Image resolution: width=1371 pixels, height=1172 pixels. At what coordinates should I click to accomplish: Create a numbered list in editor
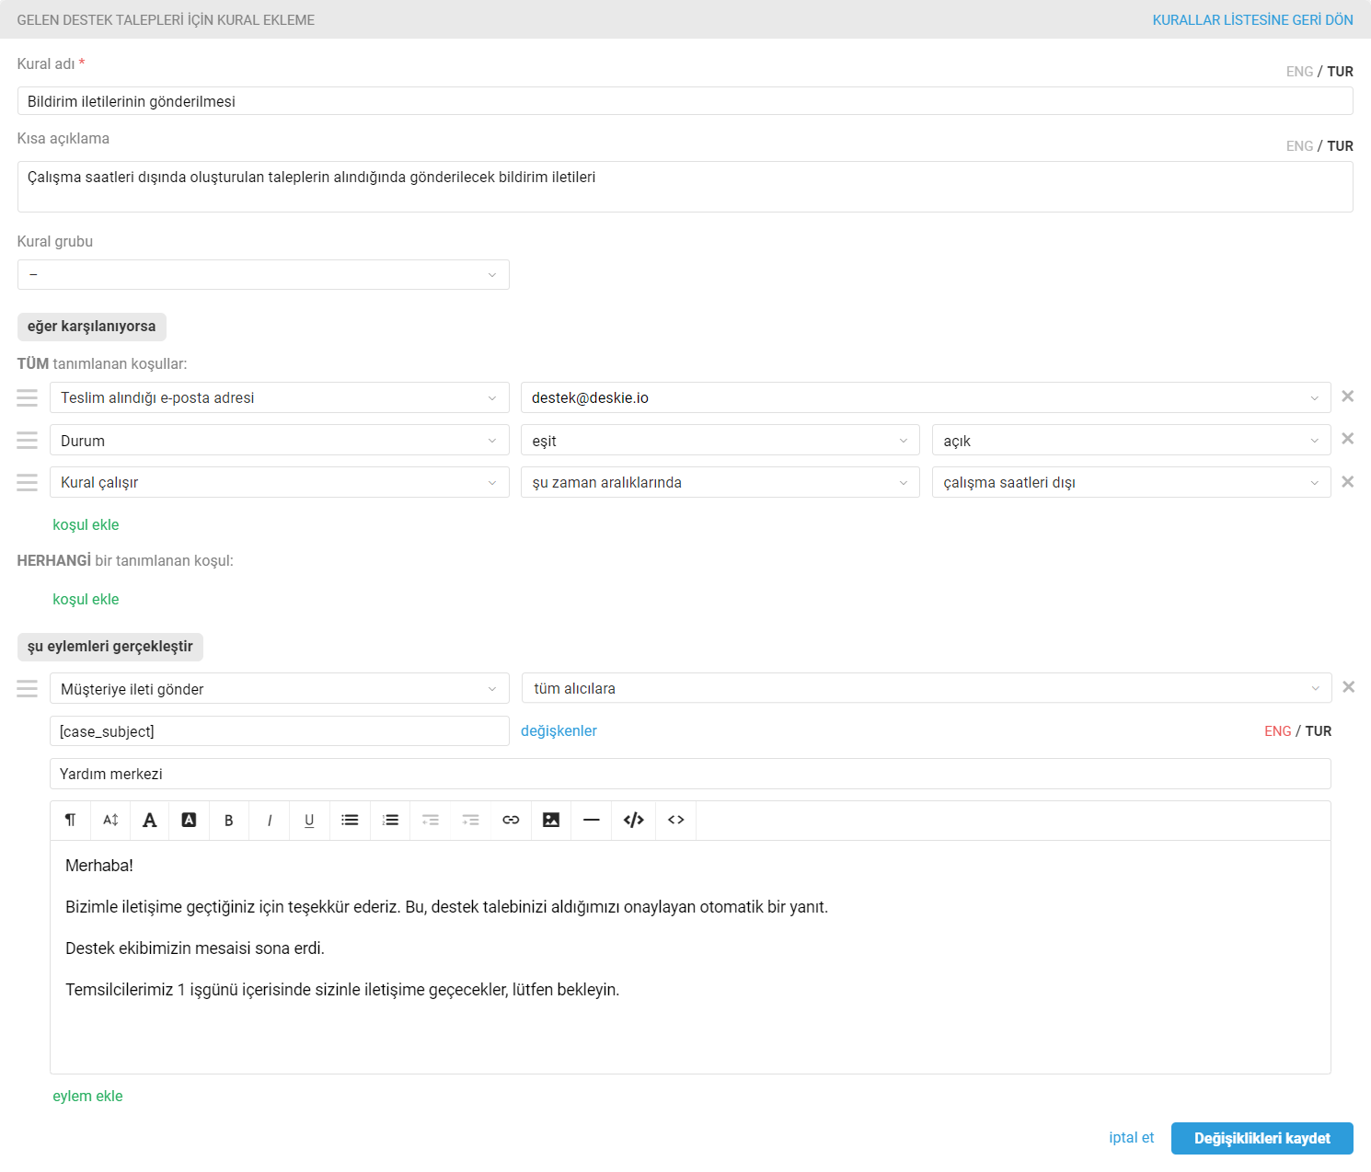pos(390,821)
